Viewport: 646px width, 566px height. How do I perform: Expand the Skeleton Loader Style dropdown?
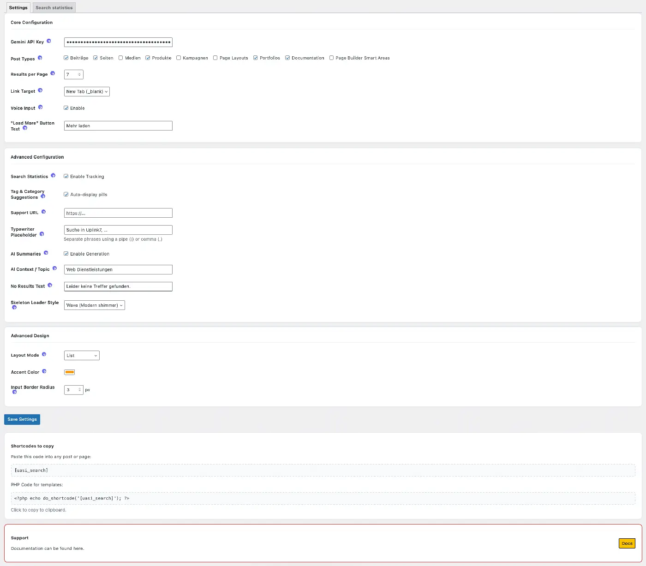point(94,305)
